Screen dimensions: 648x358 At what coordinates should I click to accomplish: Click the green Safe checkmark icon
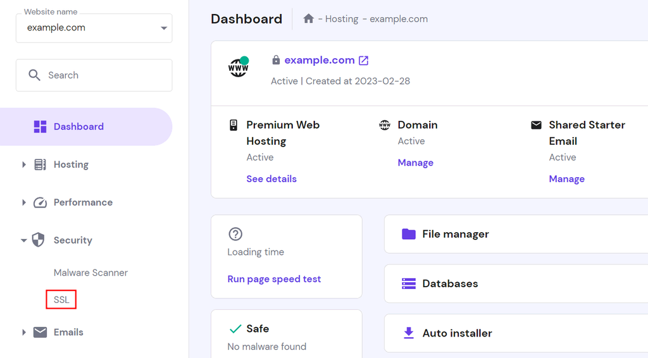pos(235,329)
